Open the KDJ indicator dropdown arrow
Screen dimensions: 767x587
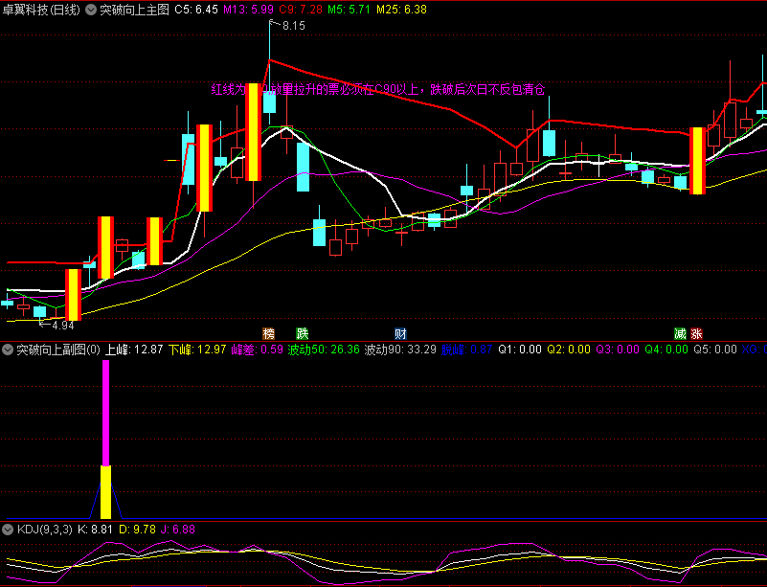click(x=8, y=530)
